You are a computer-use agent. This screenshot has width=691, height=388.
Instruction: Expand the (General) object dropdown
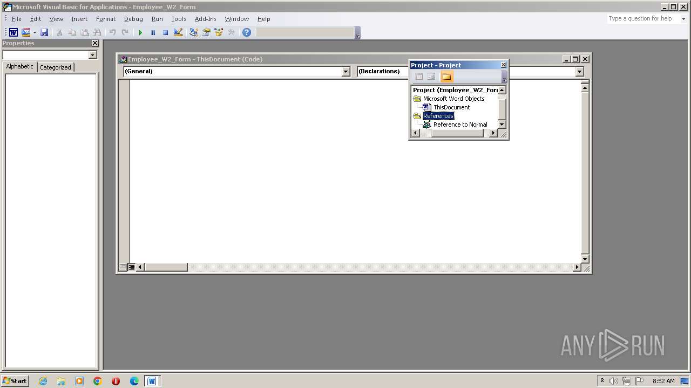pyautogui.click(x=346, y=71)
